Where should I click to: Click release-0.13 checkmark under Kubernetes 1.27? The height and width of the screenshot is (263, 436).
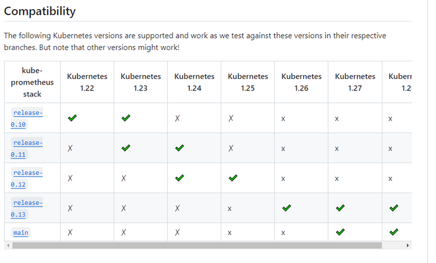click(x=340, y=208)
